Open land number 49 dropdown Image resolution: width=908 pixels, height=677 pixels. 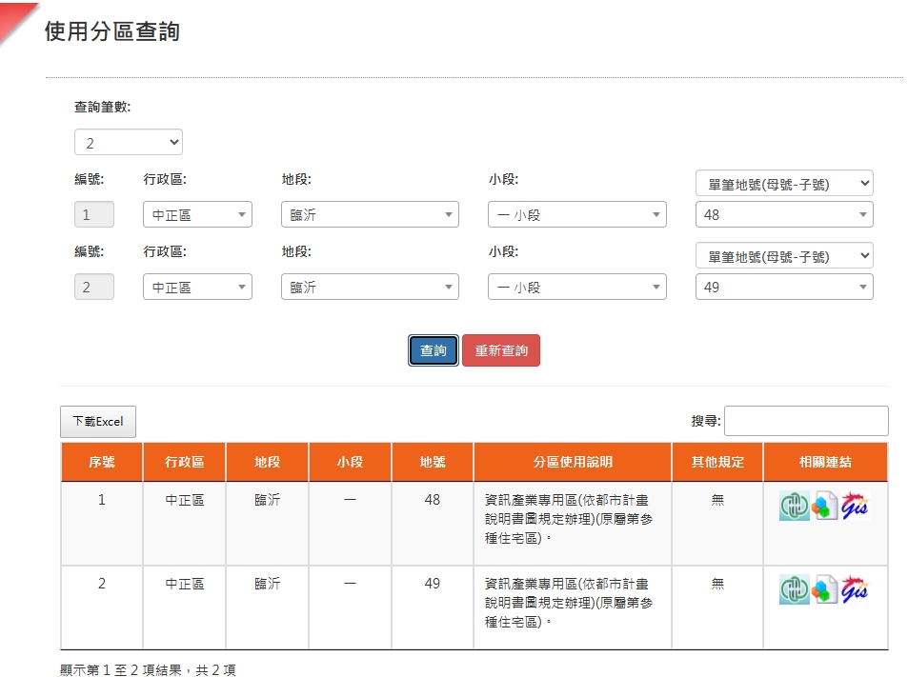tap(784, 288)
